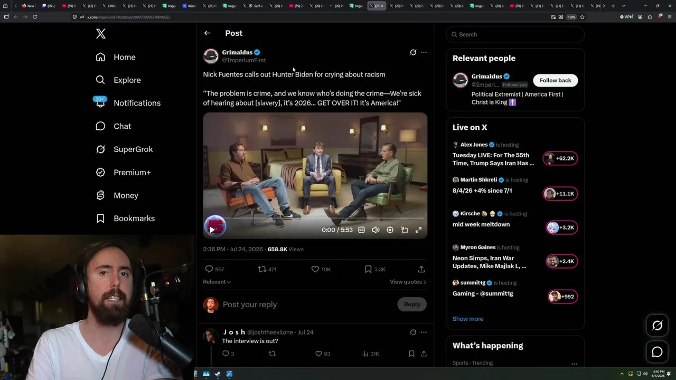Expand the video to fullscreen
676x380 pixels.
click(x=418, y=230)
